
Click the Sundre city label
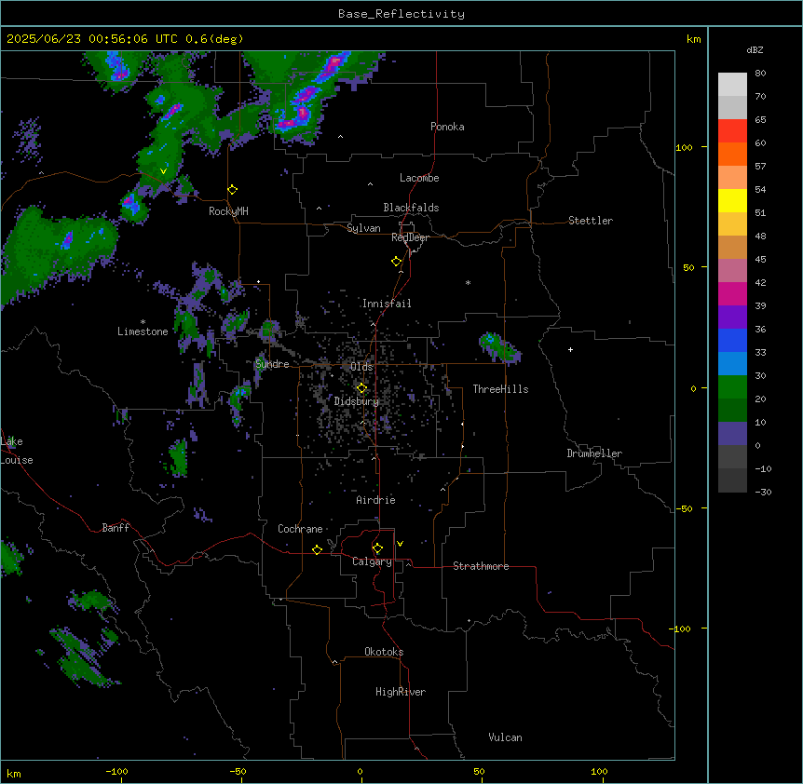[272, 364]
